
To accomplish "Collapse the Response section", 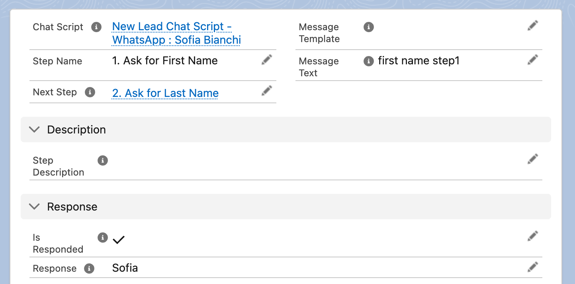I will click(x=35, y=207).
